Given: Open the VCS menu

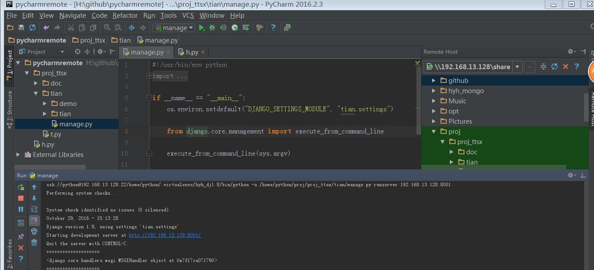Looking at the screenshot, I should 188,15.
